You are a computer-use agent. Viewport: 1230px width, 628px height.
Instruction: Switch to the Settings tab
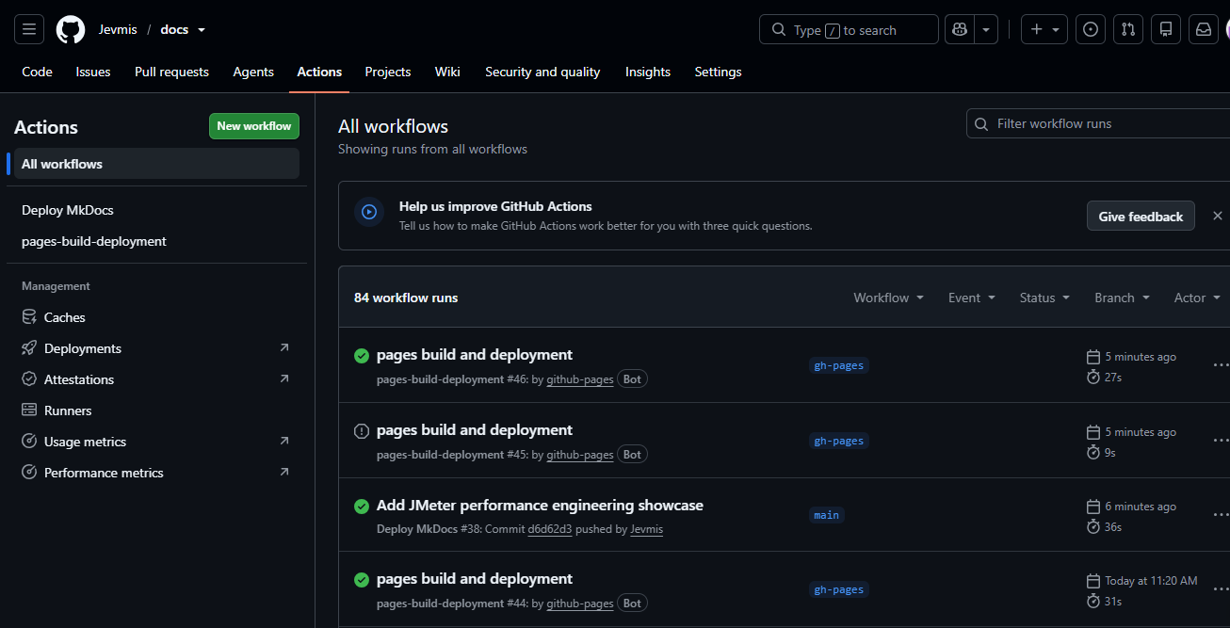pos(718,72)
